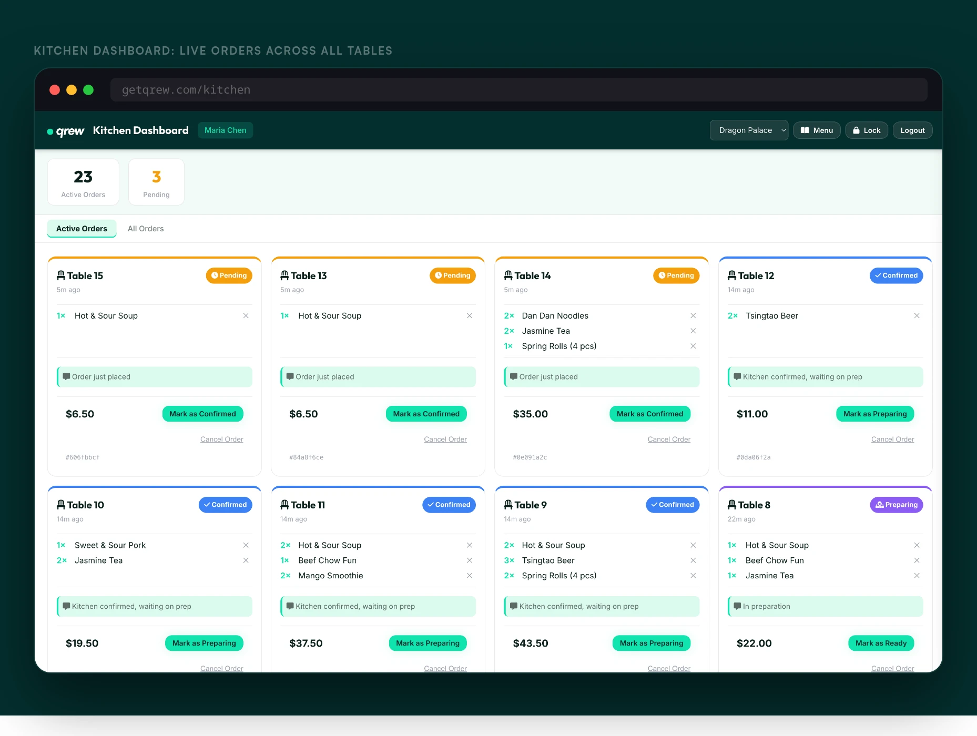Switch to the All Orders tab
977x736 pixels.
click(x=146, y=229)
